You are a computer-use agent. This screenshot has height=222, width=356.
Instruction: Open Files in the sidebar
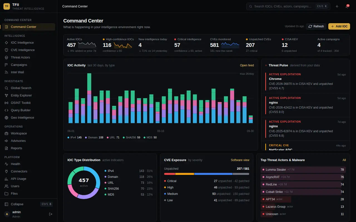coord(28,194)
